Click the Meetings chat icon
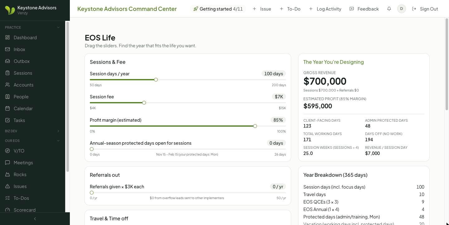This screenshot has width=449, height=225. [7, 162]
